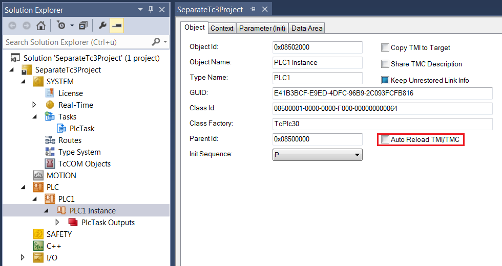Expand the PlcTask Outputs tree node

(57, 222)
